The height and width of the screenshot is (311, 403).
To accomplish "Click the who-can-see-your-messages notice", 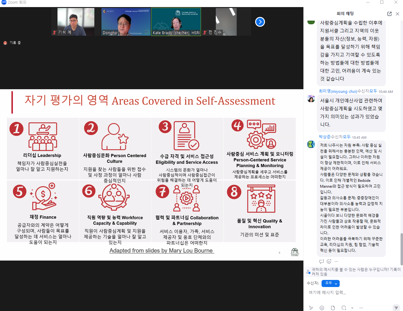I will point(356,272).
